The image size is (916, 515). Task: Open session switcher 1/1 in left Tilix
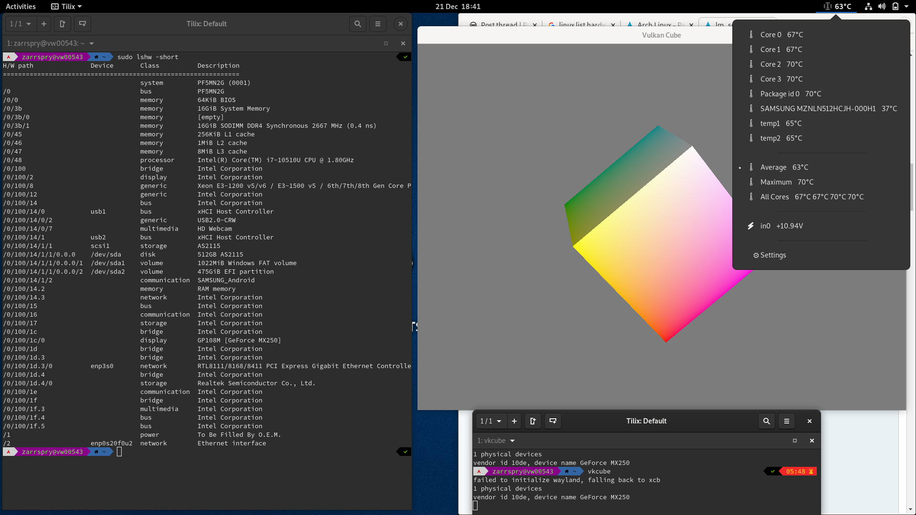click(x=20, y=24)
